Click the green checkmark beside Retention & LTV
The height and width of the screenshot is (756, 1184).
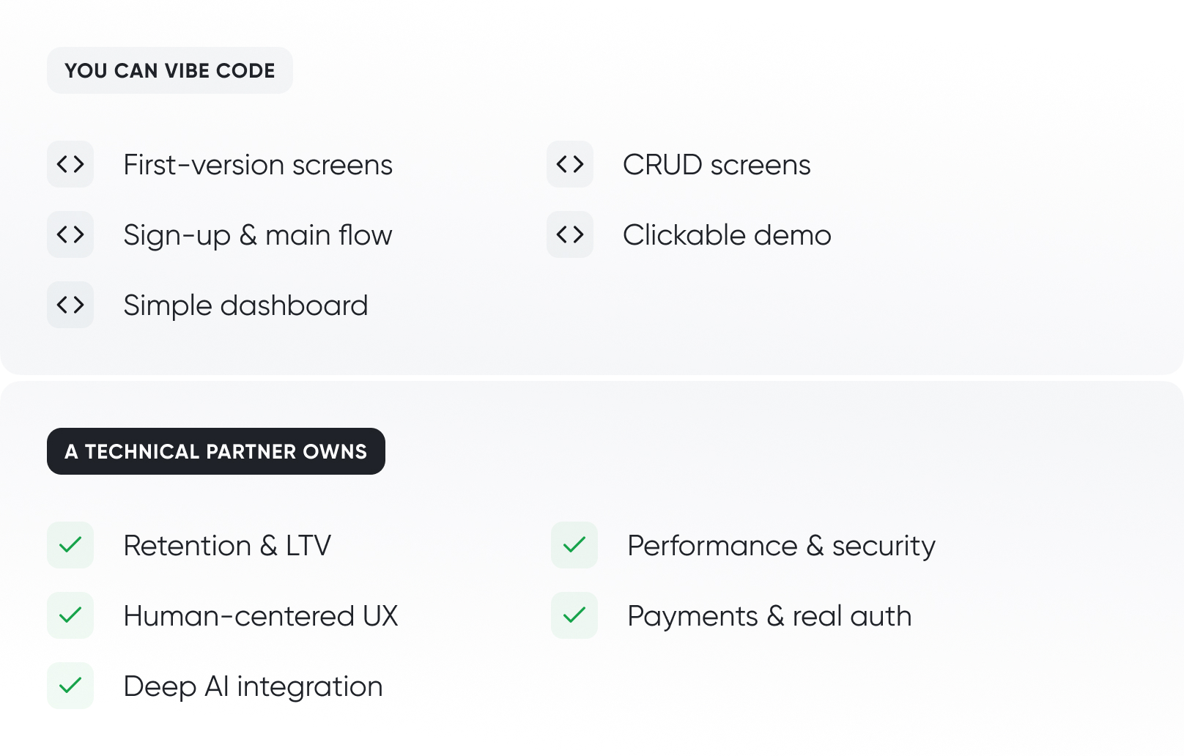tap(70, 545)
